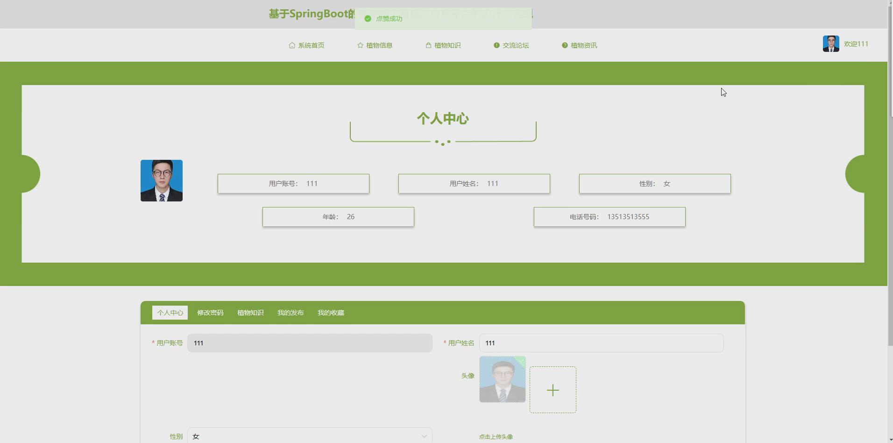Click the success checkmark on 点赞成功 toast
Screen dimensions: 893x443
click(x=368, y=19)
